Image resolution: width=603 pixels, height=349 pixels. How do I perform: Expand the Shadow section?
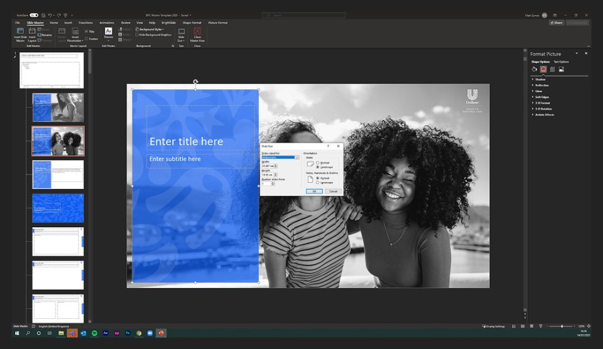tap(540, 80)
